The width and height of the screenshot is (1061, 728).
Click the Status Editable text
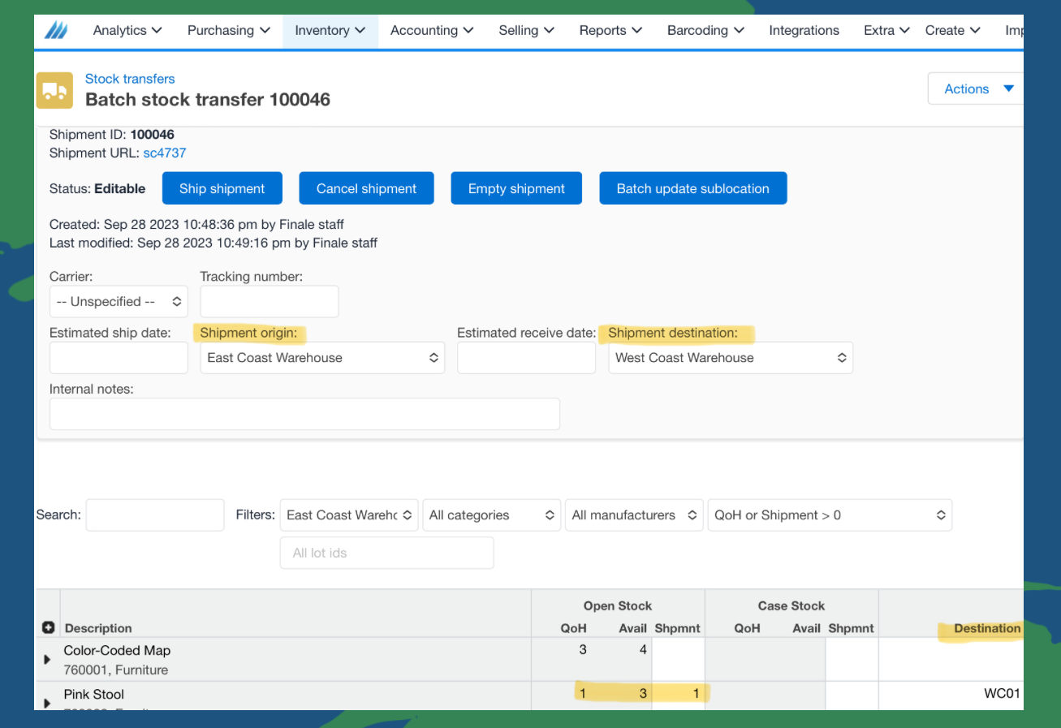(x=97, y=188)
